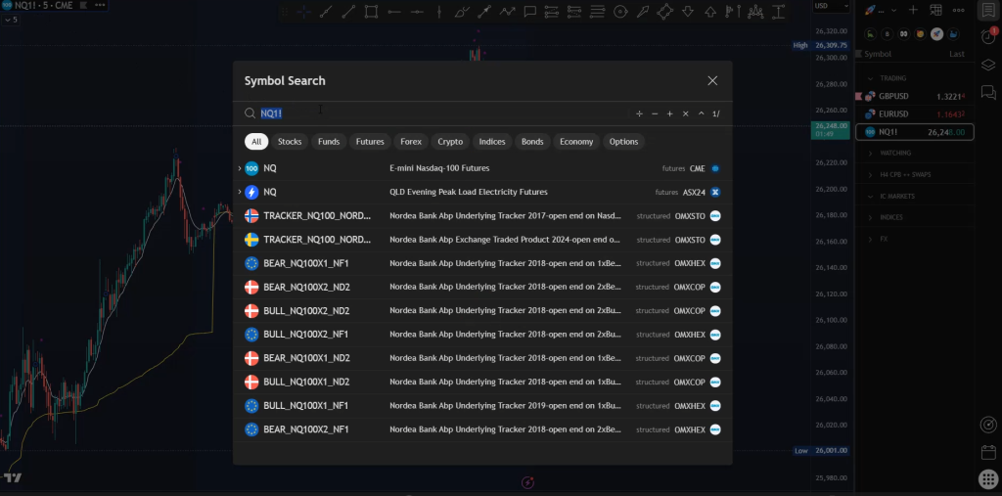This screenshot has height=496, width=1002.
Task: Switch to the Crypto filter tab
Action: click(450, 142)
